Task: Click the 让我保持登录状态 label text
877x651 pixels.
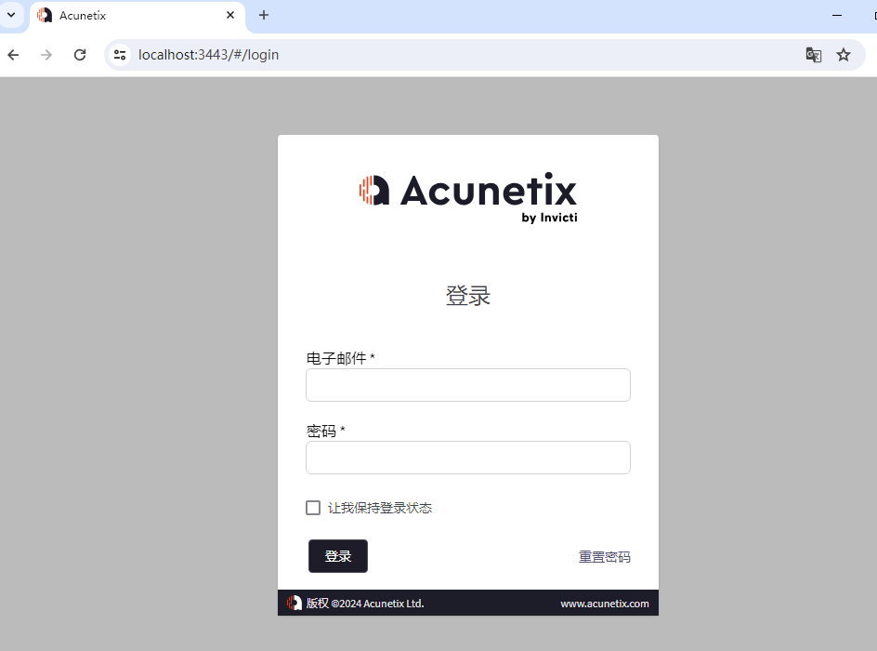Action: pyautogui.click(x=380, y=508)
